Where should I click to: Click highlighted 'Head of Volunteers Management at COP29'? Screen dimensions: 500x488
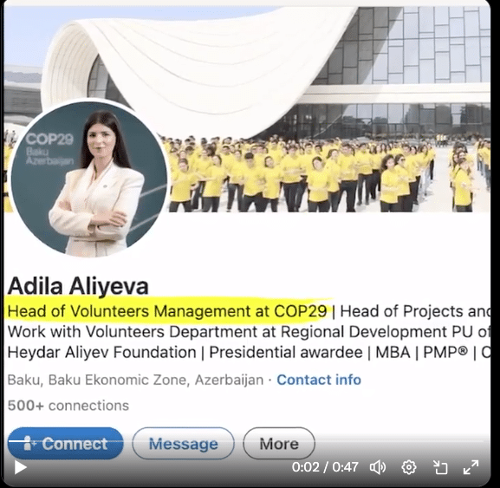pos(167,311)
